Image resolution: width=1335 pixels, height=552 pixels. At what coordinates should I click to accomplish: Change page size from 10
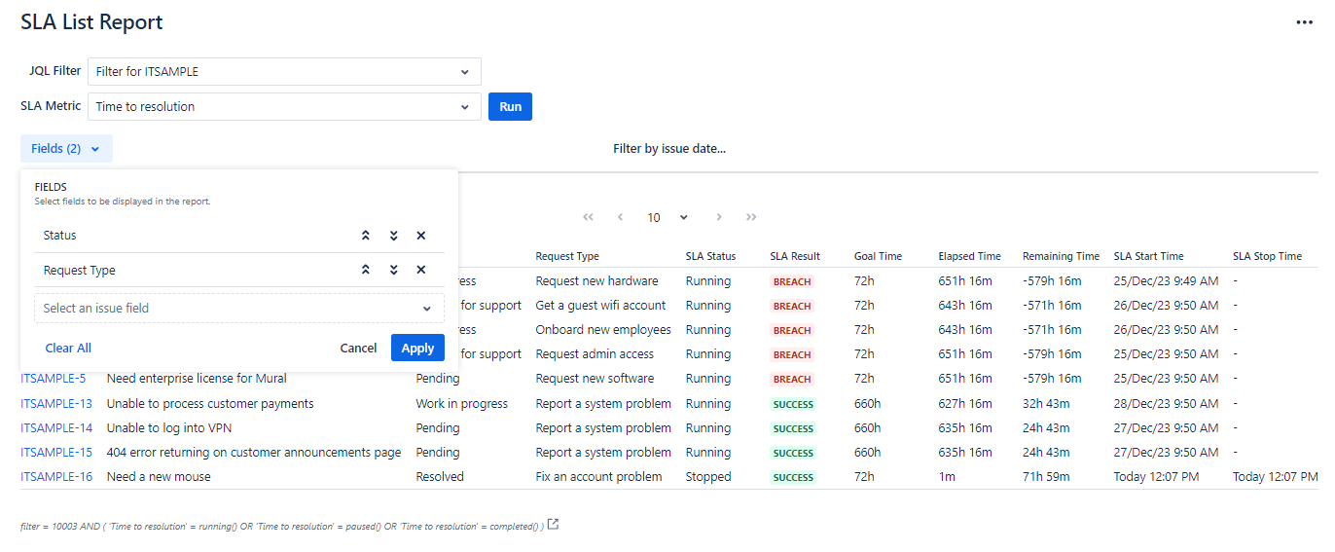tap(667, 217)
